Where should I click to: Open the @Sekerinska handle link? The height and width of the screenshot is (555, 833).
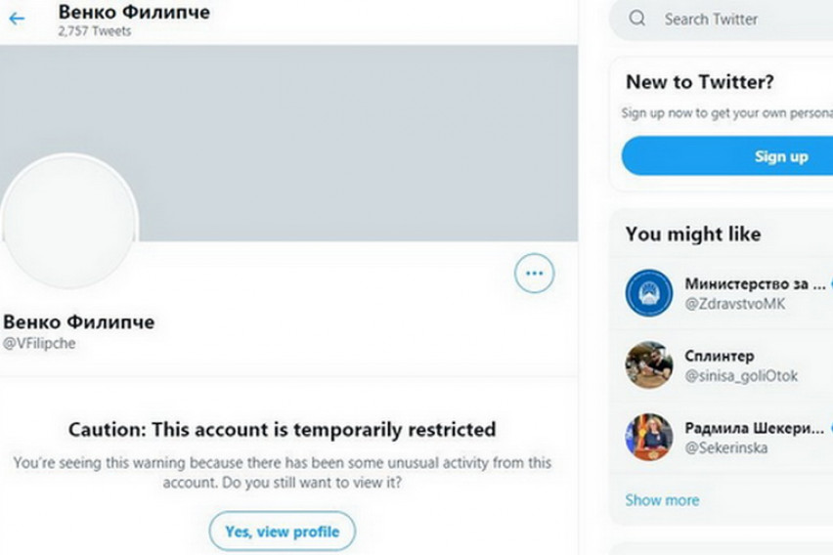[725, 448]
